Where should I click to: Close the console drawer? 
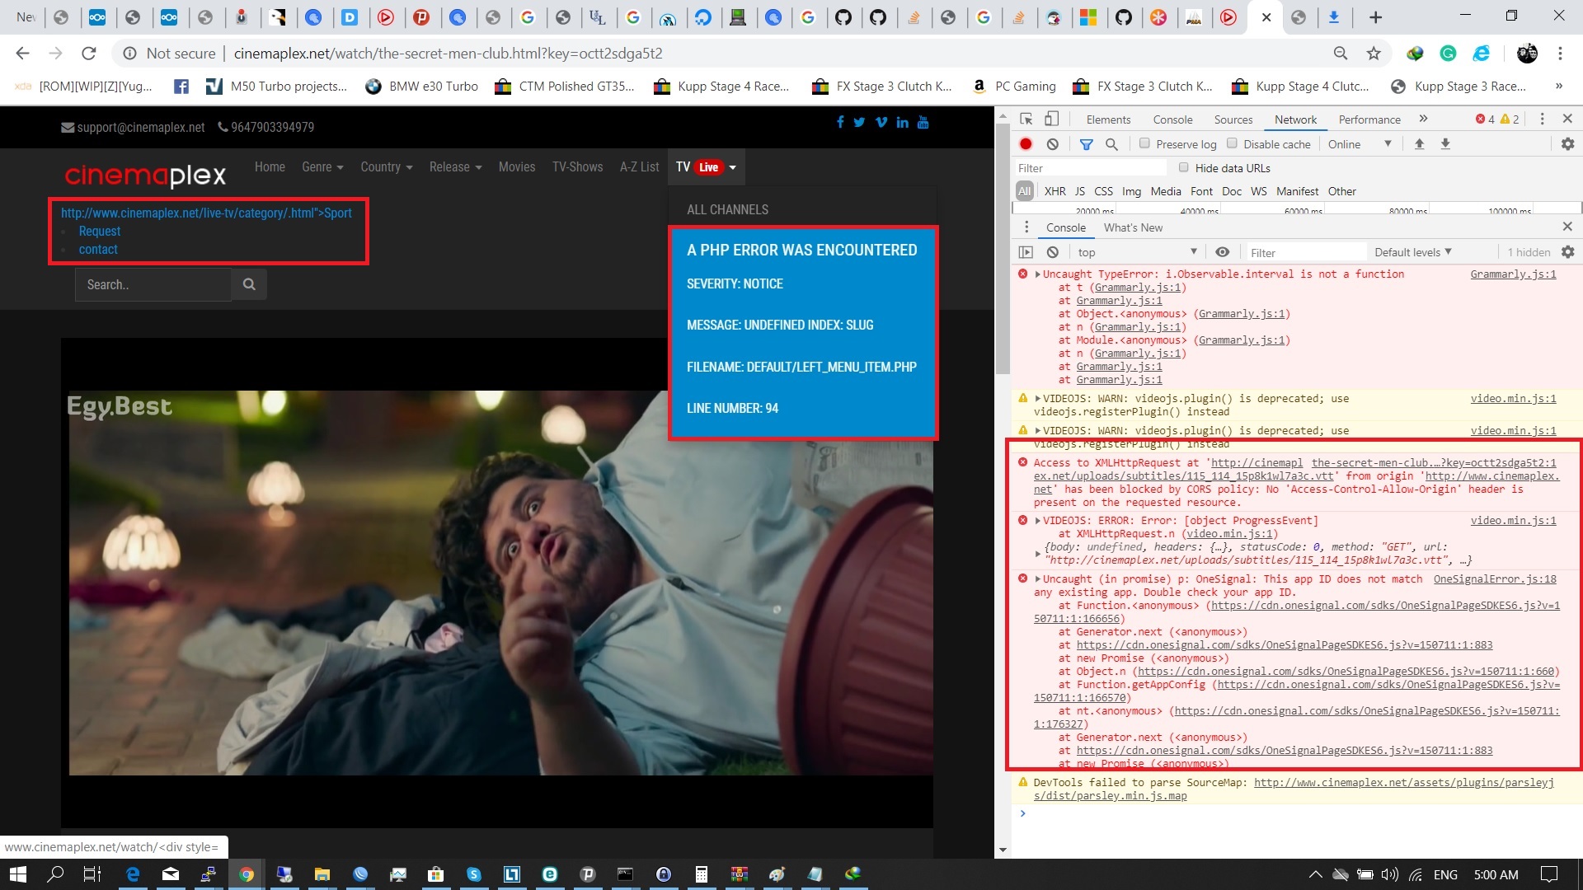tap(1567, 227)
